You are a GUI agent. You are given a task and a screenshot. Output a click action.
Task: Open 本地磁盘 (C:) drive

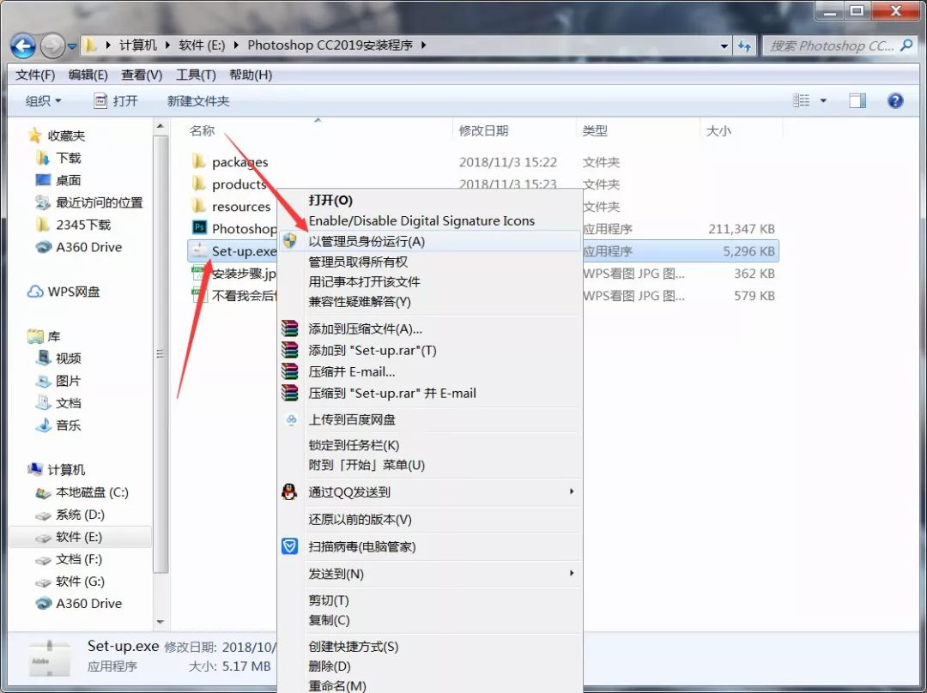click(x=82, y=492)
